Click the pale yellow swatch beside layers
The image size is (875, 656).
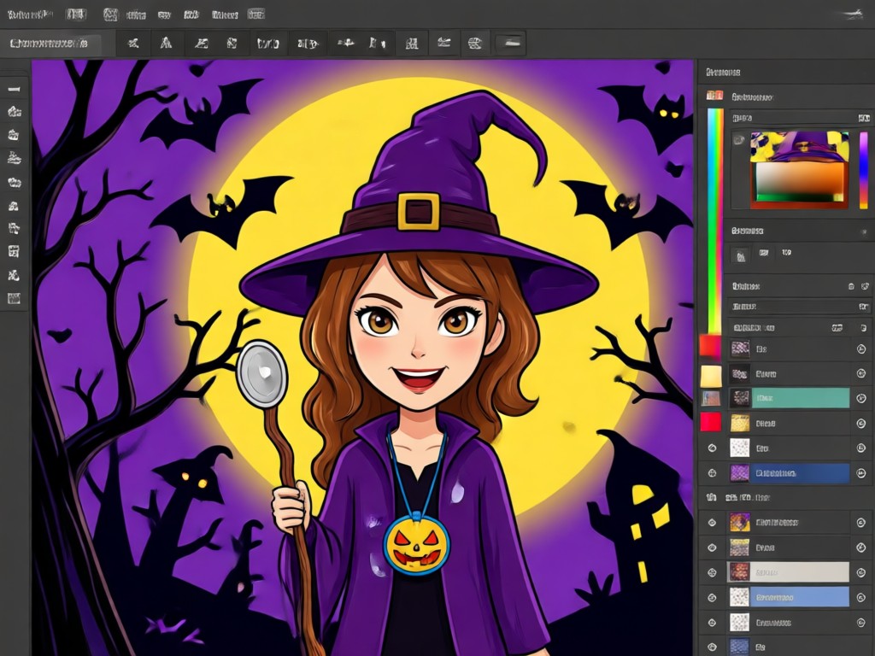[x=711, y=377]
